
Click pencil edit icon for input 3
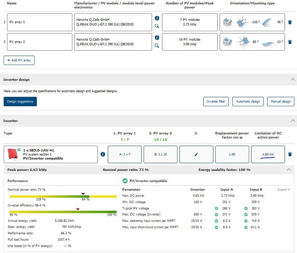point(196,154)
